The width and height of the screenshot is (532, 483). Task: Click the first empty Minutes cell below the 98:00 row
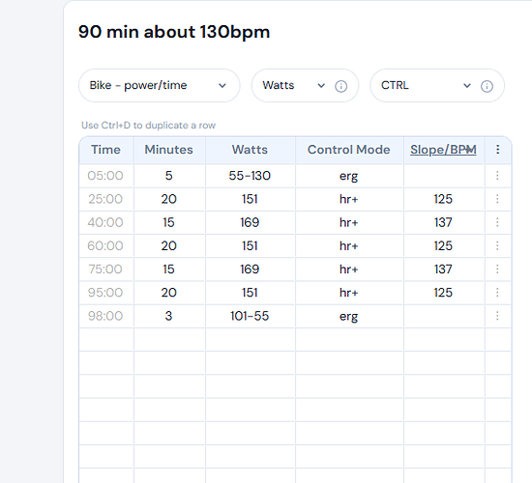tap(168, 339)
